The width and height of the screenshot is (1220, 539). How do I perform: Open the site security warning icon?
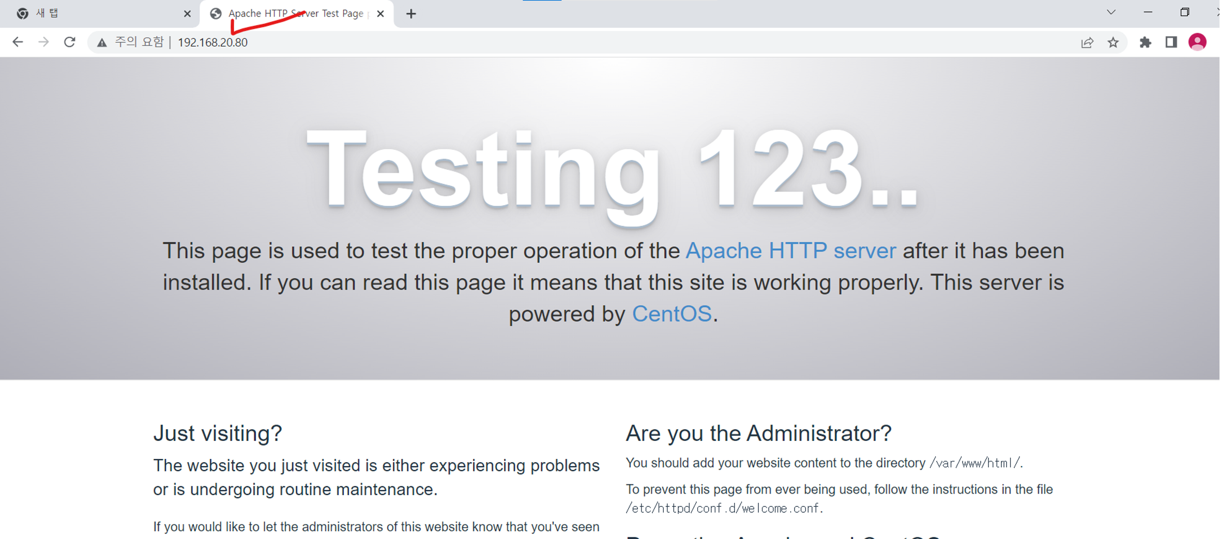point(102,42)
